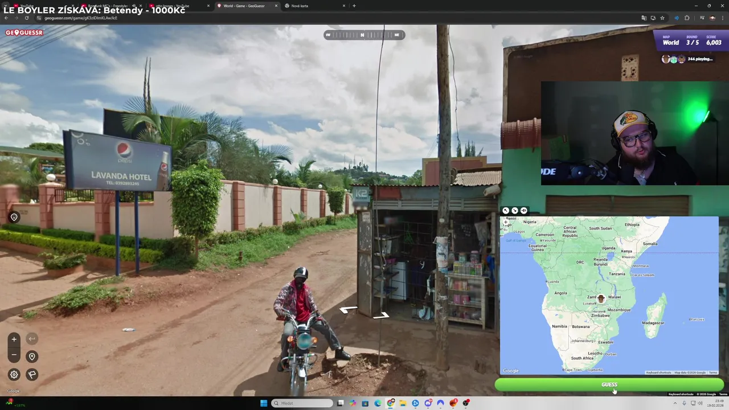Open the media control icon
The image size is (729, 410).
[x=702, y=18]
